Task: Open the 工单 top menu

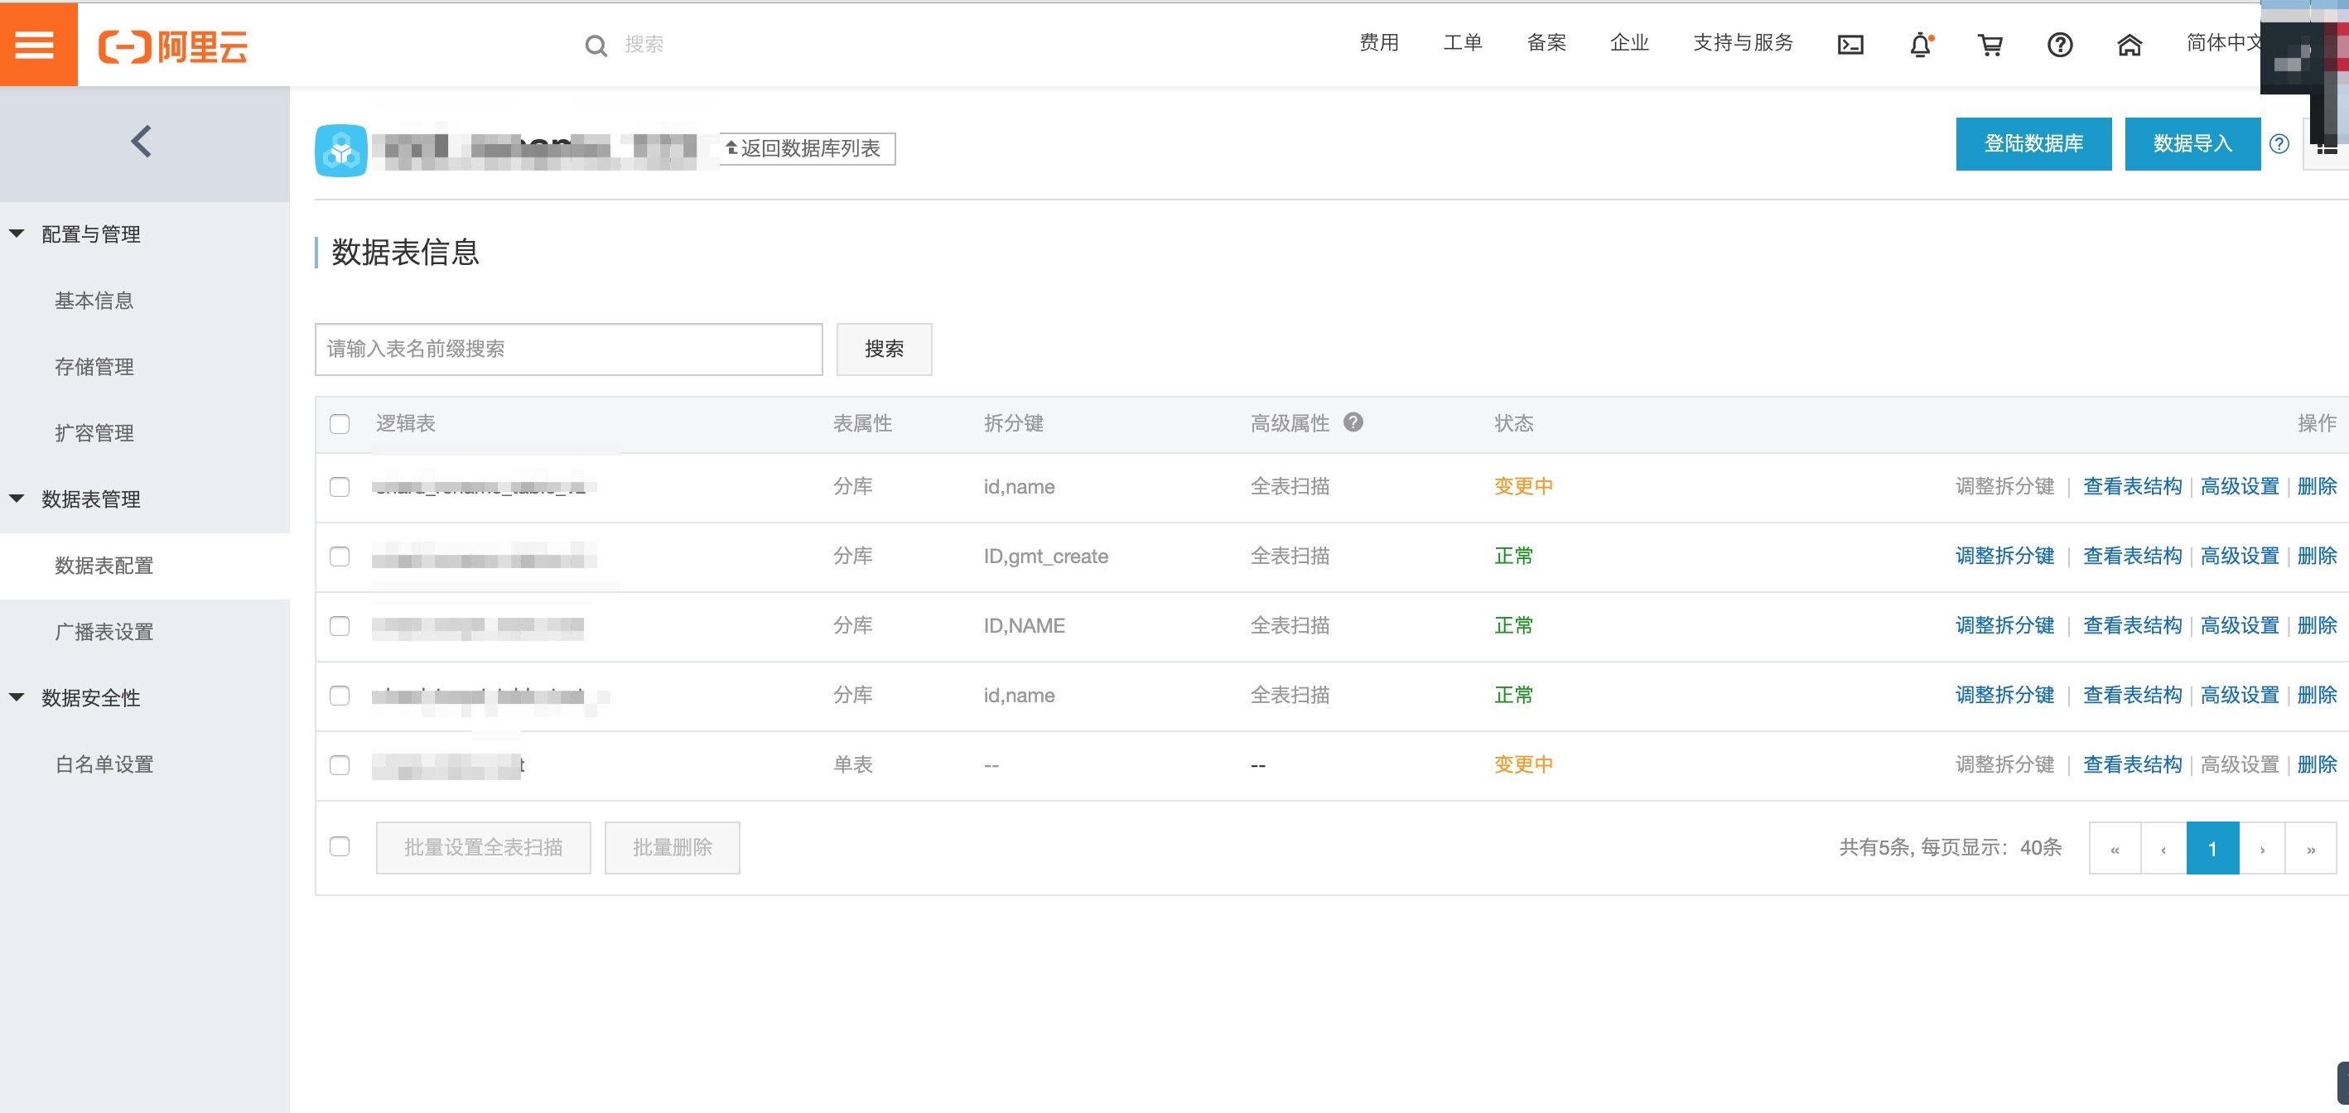Action: (x=1463, y=43)
